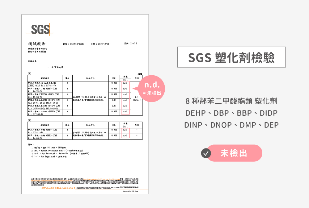Click the n.d. result in the DINP row
The height and width of the screenshot is (208, 309).
pos(125,106)
